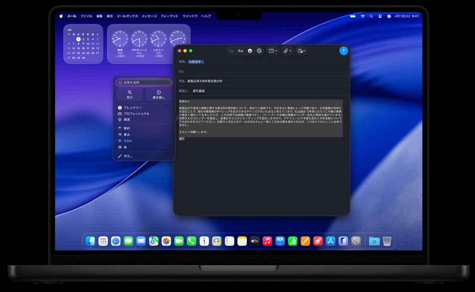
Task: Open the フォーマット menu in menu bar
Action: [169, 16]
